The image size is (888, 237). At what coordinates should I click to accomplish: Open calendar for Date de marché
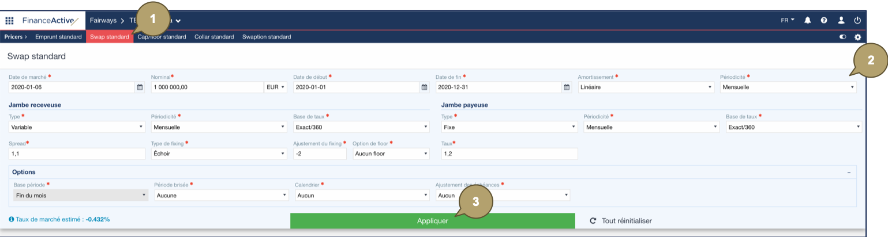(x=139, y=87)
